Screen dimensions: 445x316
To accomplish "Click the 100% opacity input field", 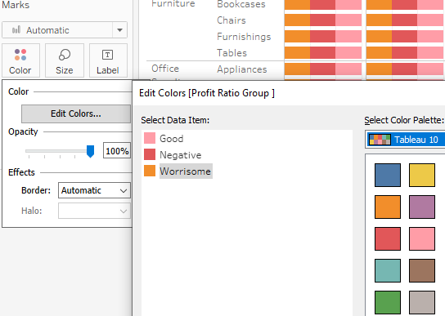I will click(x=117, y=150).
